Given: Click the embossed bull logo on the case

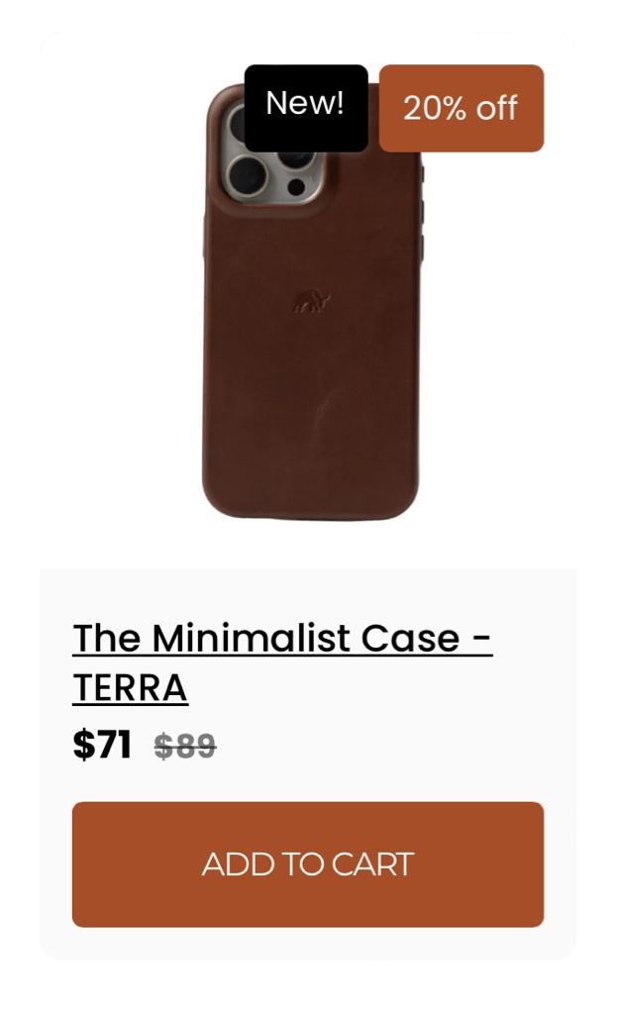Looking at the screenshot, I should point(312,301).
